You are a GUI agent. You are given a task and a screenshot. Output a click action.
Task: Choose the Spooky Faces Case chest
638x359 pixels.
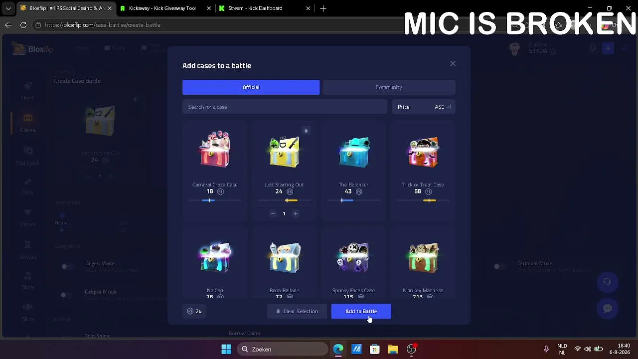click(x=353, y=257)
